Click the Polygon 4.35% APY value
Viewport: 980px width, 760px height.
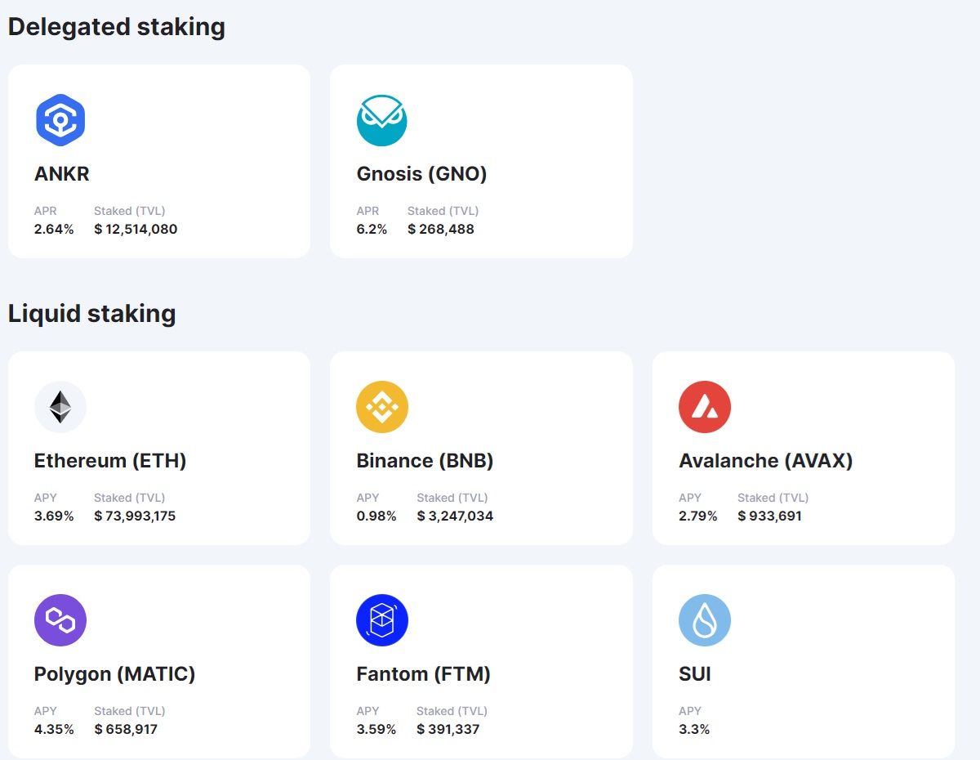pos(54,730)
